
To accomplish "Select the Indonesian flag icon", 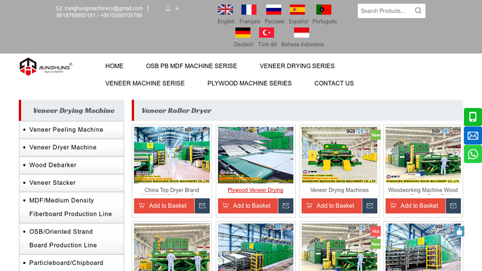I will point(302,33).
